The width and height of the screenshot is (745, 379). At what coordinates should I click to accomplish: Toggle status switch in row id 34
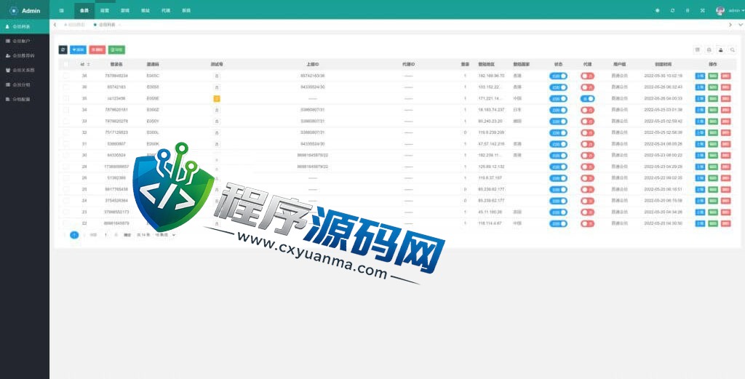(x=558, y=110)
